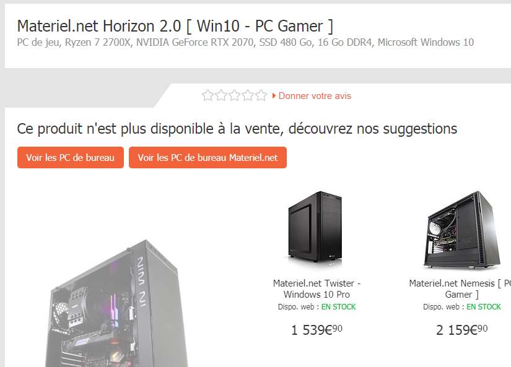
Task: Click the fifth rating star
Action: coord(261,95)
